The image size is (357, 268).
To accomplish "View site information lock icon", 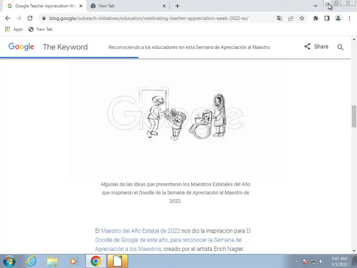I will point(44,18).
